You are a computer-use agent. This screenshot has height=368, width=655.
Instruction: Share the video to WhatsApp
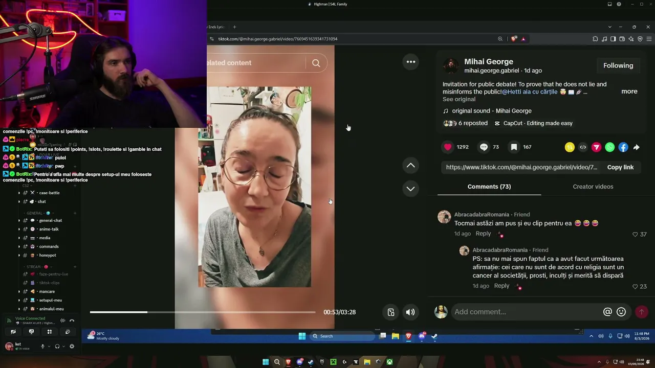click(609, 147)
